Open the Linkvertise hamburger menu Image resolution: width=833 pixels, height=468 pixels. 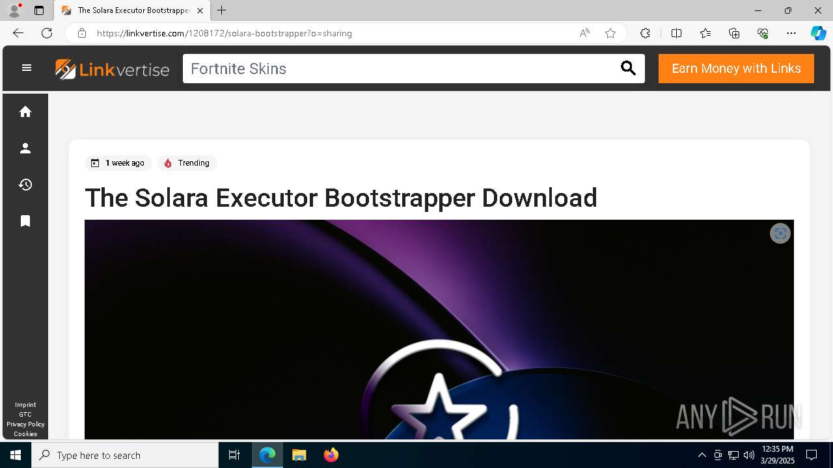[27, 68]
